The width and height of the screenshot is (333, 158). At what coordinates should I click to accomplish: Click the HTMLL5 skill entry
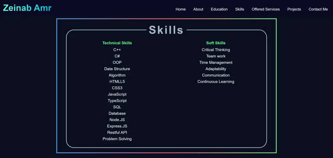pos(117,81)
